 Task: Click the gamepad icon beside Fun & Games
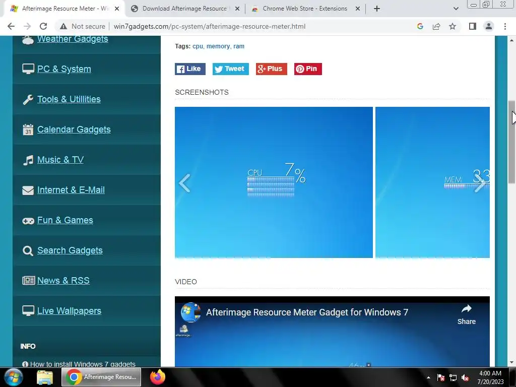pyautogui.click(x=28, y=221)
